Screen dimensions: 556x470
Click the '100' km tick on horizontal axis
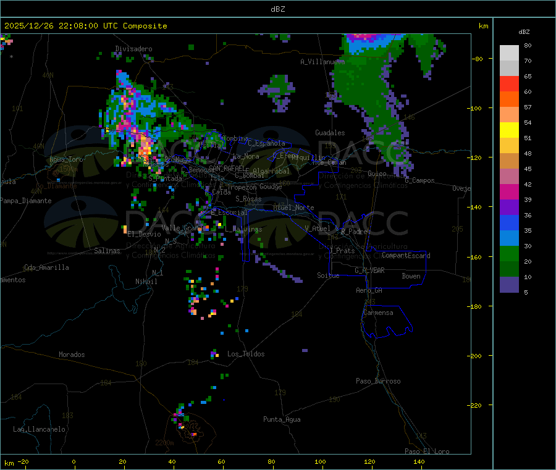[320, 461]
